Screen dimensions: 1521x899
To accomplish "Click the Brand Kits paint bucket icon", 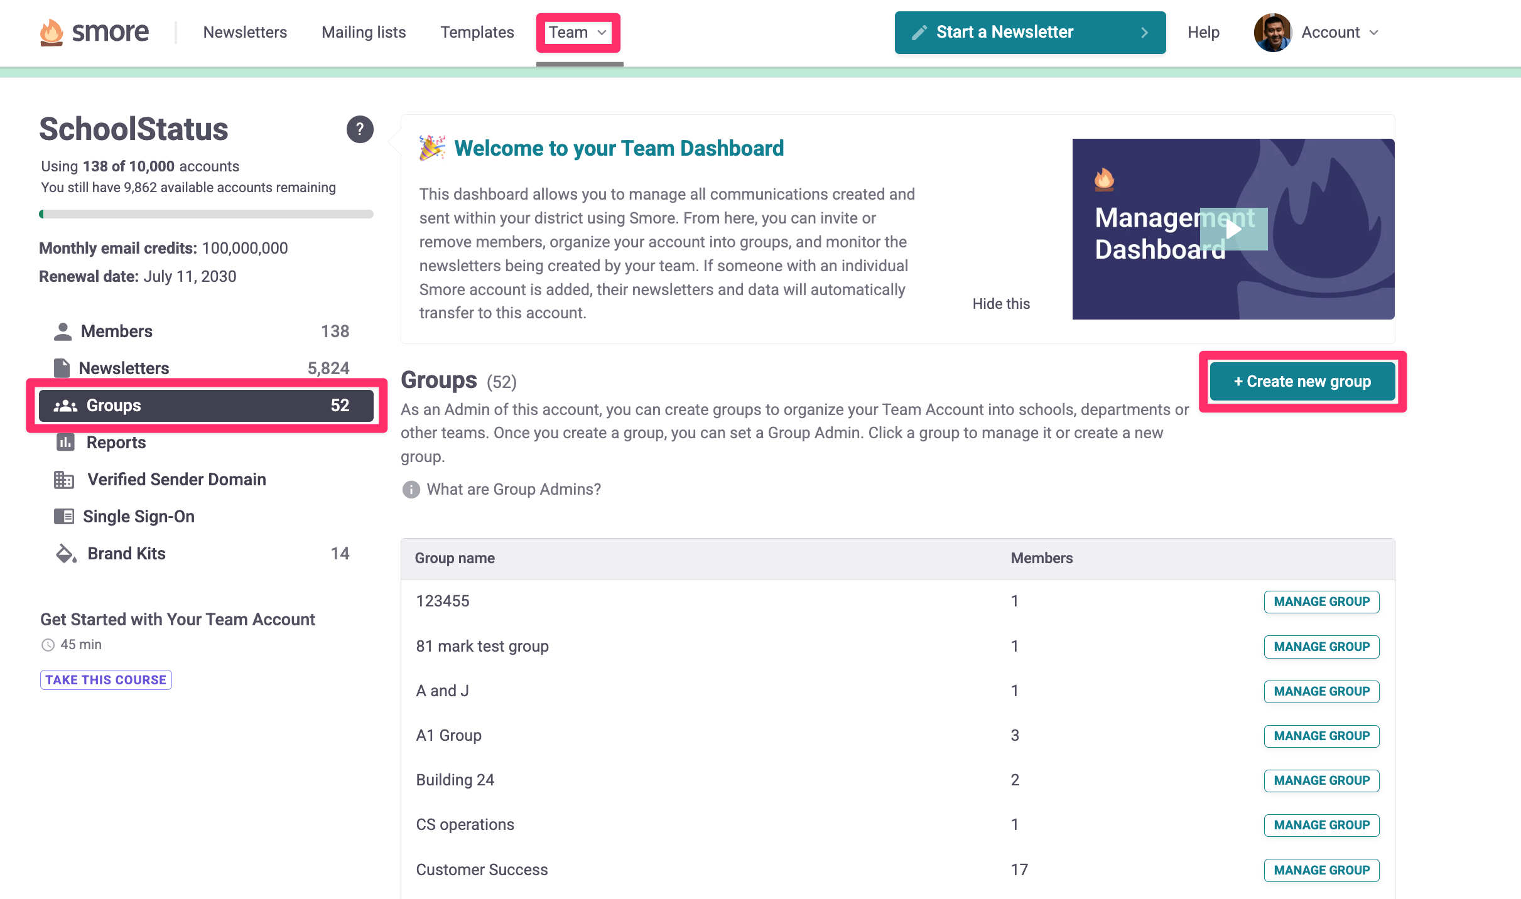I will (x=66, y=554).
